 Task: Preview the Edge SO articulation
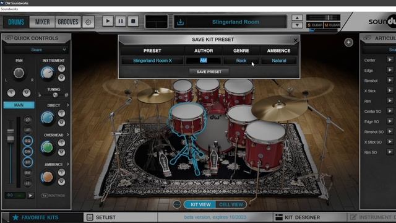(390, 121)
